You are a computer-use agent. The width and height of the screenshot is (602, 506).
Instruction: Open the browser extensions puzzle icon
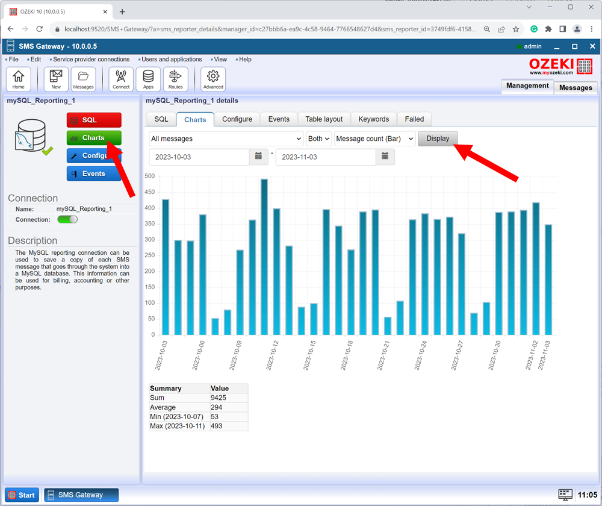(548, 29)
